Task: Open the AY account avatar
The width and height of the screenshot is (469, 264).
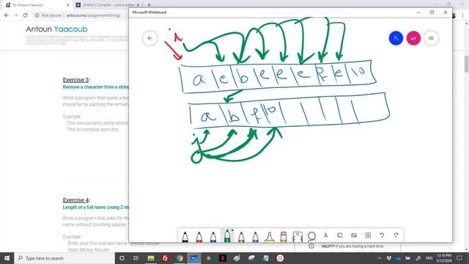Action: pos(413,38)
